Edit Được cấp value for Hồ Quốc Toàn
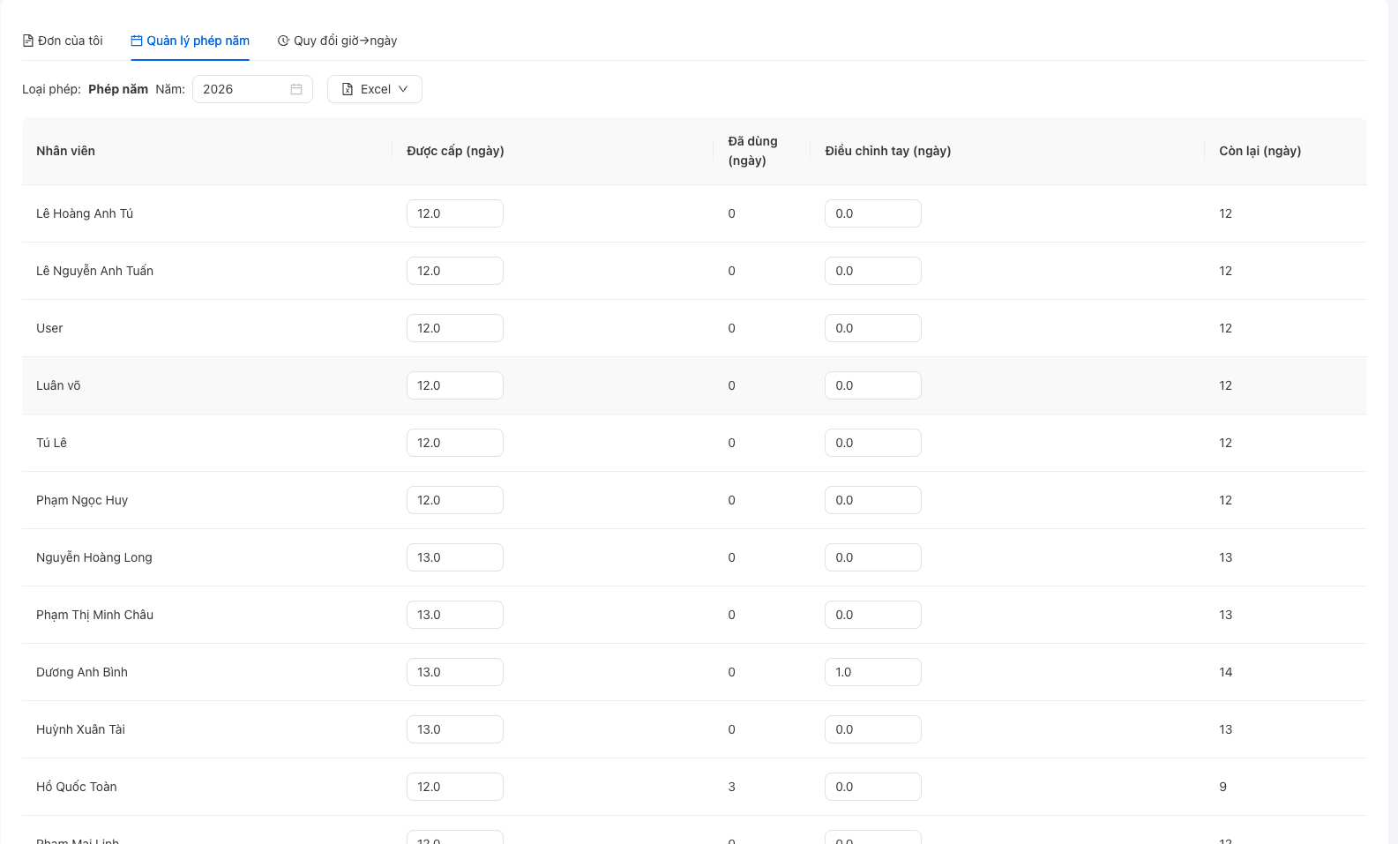Viewport: 1398px width, 844px height. pos(455,787)
